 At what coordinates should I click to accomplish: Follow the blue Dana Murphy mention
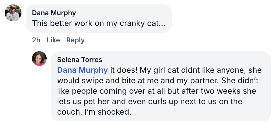click(82, 70)
